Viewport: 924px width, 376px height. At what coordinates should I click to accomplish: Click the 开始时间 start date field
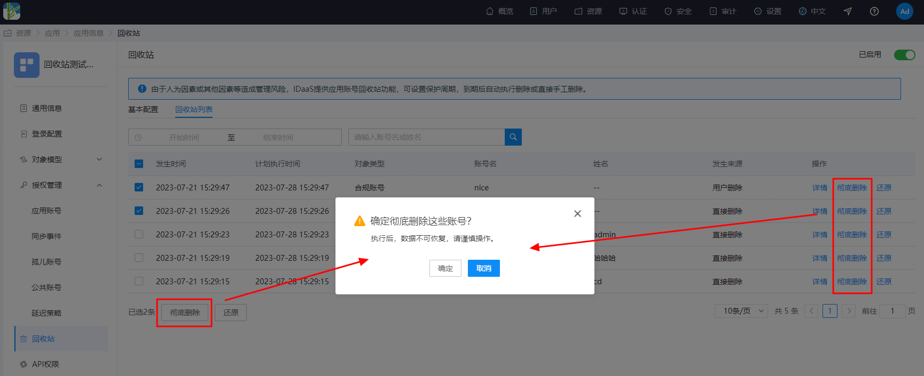pos(184,138)
